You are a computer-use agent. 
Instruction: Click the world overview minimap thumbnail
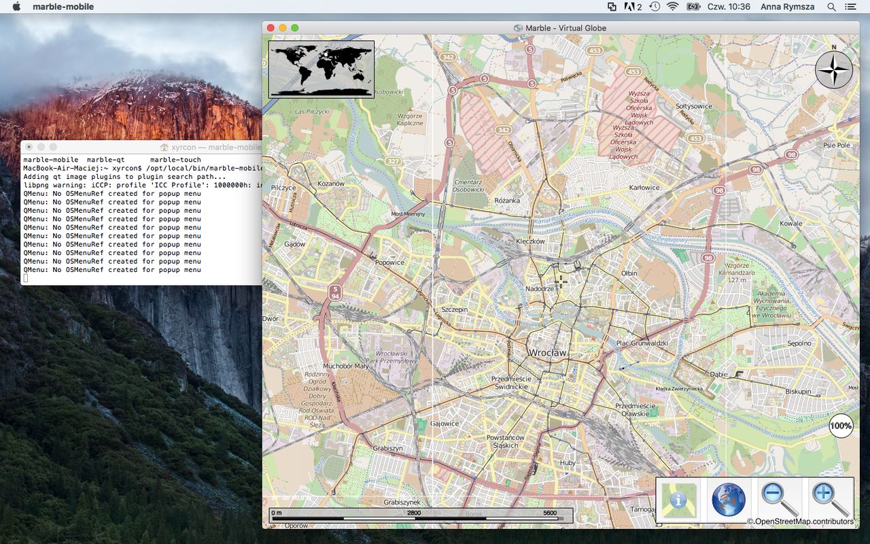pos(321,69)
